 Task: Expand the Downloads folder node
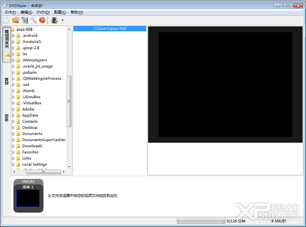coord(13,146)
